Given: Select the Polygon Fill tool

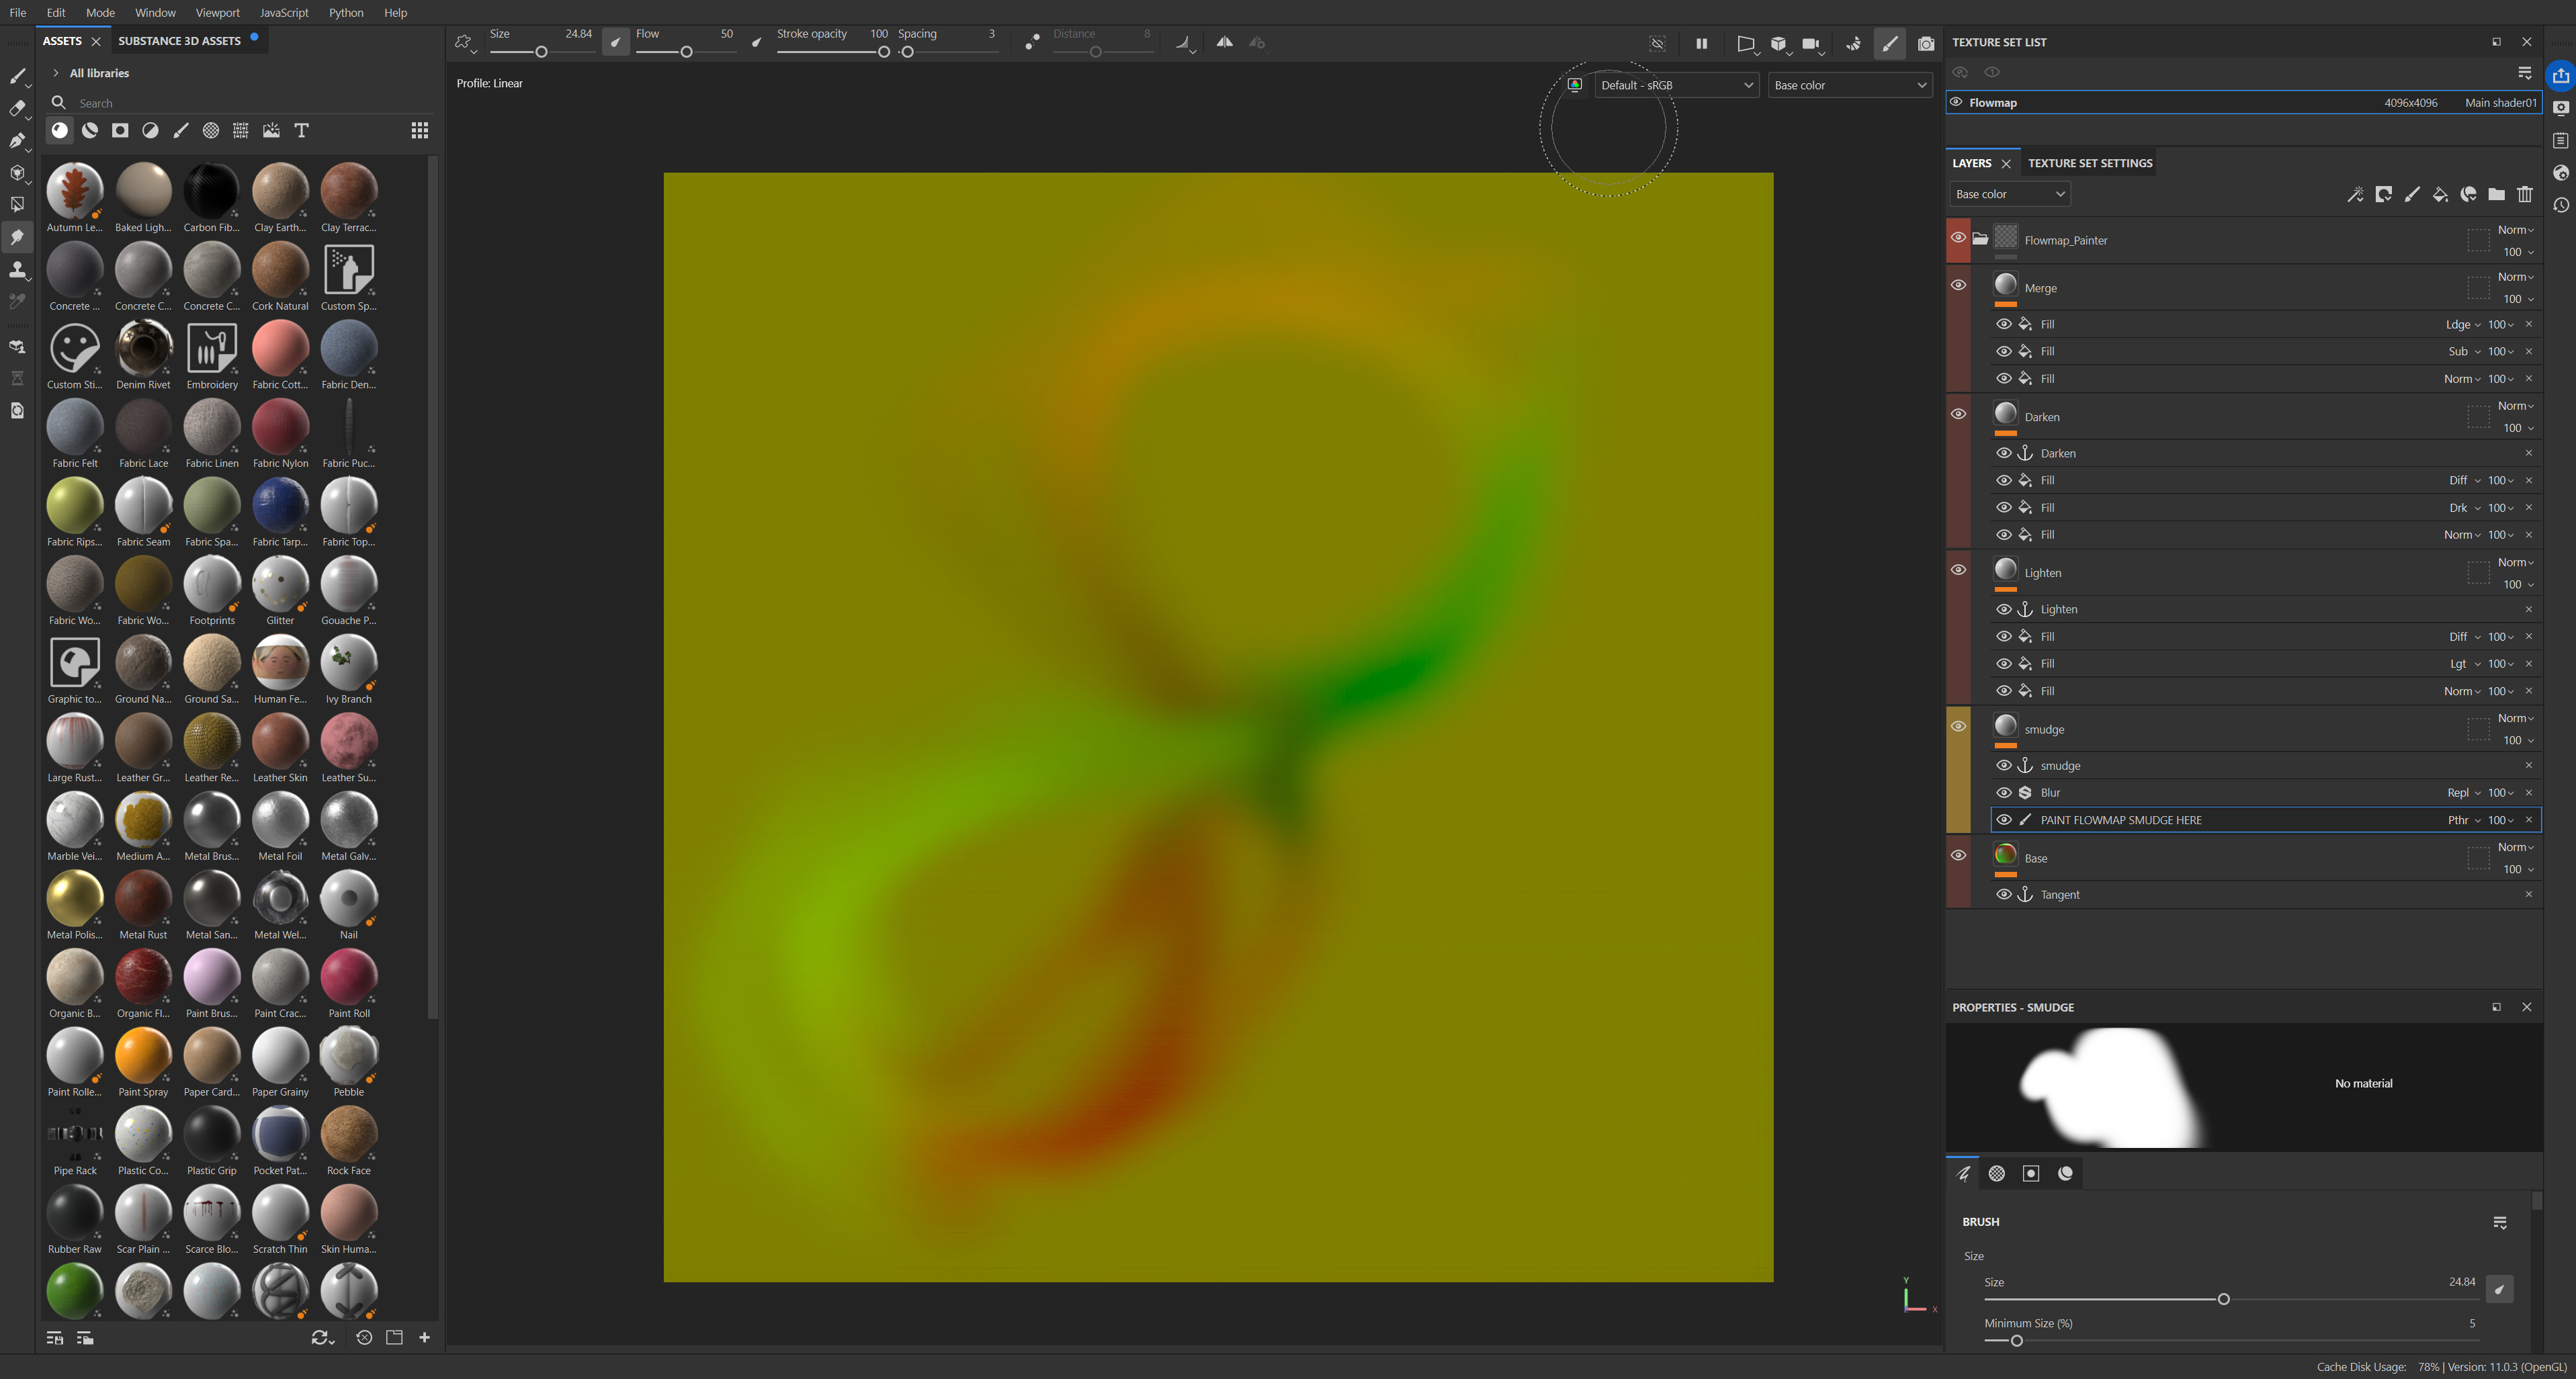Looking at the screenshot, I should point(18,204).
